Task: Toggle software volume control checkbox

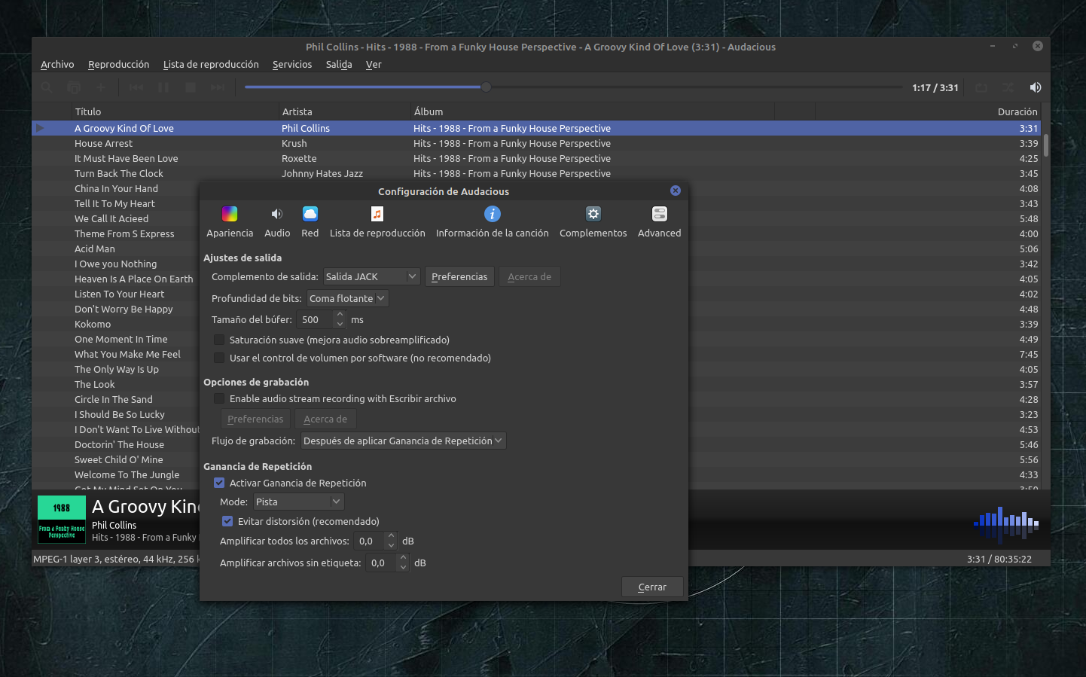Action: [219, 358]
